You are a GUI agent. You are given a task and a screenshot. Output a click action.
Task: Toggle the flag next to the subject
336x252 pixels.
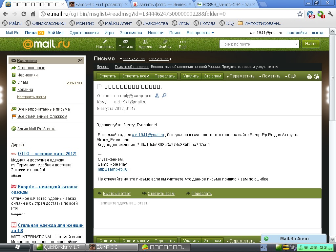click(99, 87)
